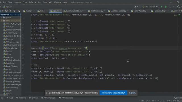182x102 pixels.
Task: Open the Code menu
Action: coord(25,2)
